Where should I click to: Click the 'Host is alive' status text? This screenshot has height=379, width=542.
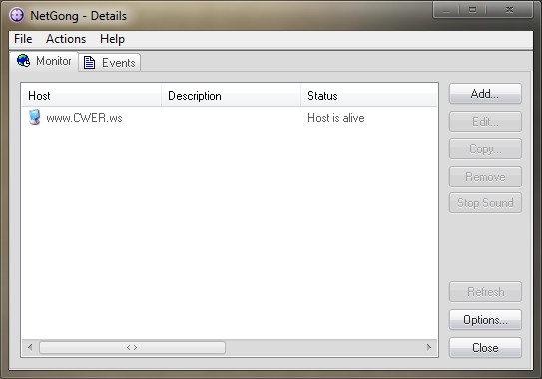click(336, 118)
